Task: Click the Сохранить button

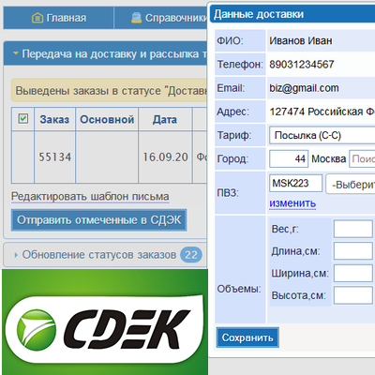Action: tap(247, 337)
